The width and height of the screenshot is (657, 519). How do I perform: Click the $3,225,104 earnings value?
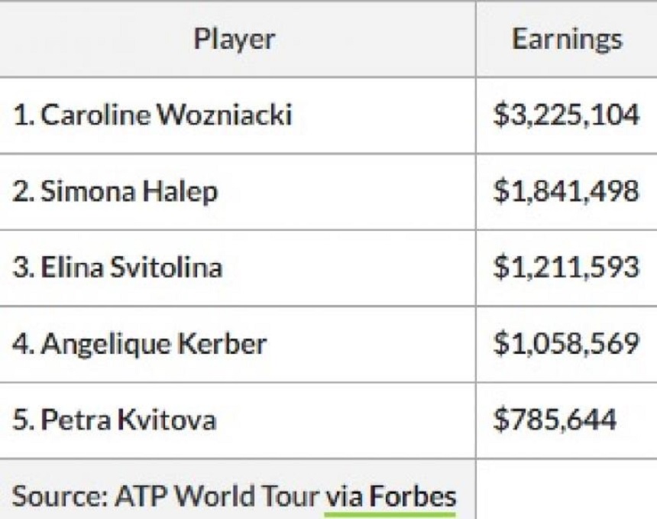tap(566, 115)
